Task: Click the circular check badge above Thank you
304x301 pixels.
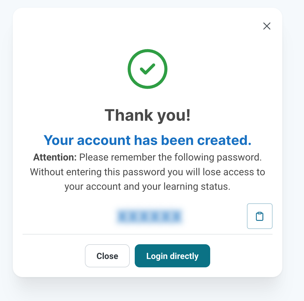Action: coord(148,69)
